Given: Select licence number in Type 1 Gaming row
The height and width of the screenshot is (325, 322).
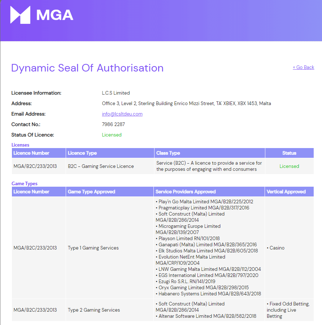Looking at the screenshot, I should pos(35,248).
